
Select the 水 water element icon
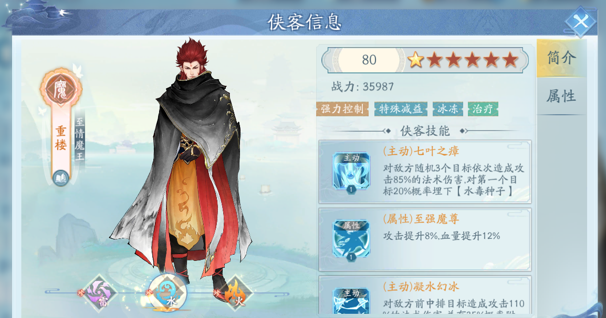[x=168, y=293]
